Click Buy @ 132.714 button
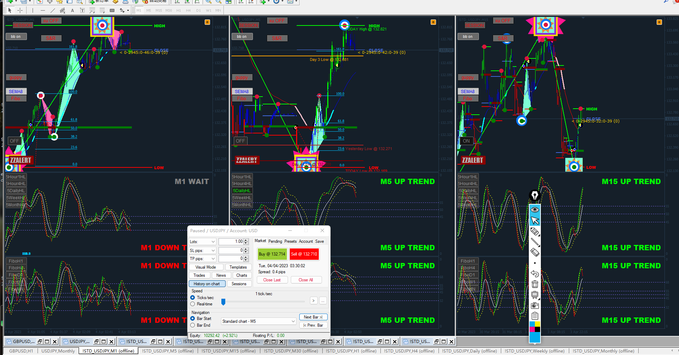 [x=272, y=254]
